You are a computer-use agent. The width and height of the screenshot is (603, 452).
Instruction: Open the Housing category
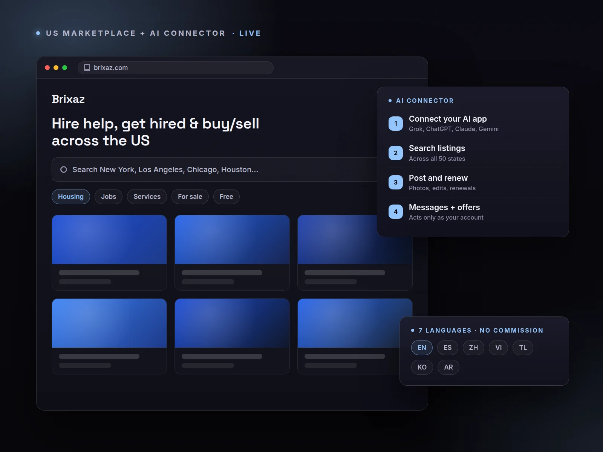tap(71, 197)
